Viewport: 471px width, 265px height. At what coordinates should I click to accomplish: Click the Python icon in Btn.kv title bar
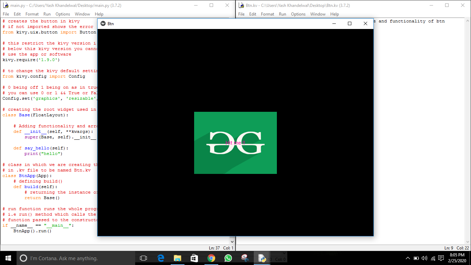click(x=241, y=5)
